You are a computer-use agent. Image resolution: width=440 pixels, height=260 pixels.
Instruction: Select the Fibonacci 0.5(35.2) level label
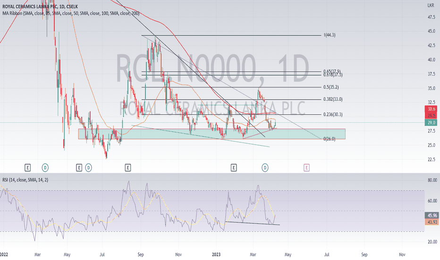(x=331, y=87)
